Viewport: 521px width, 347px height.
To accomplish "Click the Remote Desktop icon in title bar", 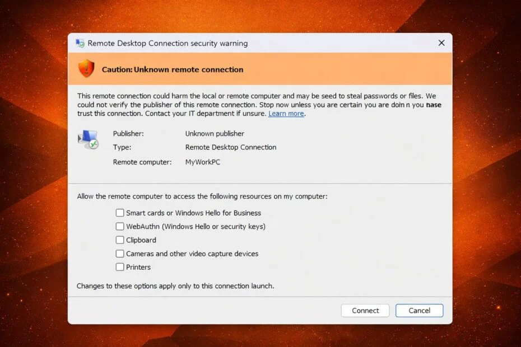I will (x=80, y=43).
